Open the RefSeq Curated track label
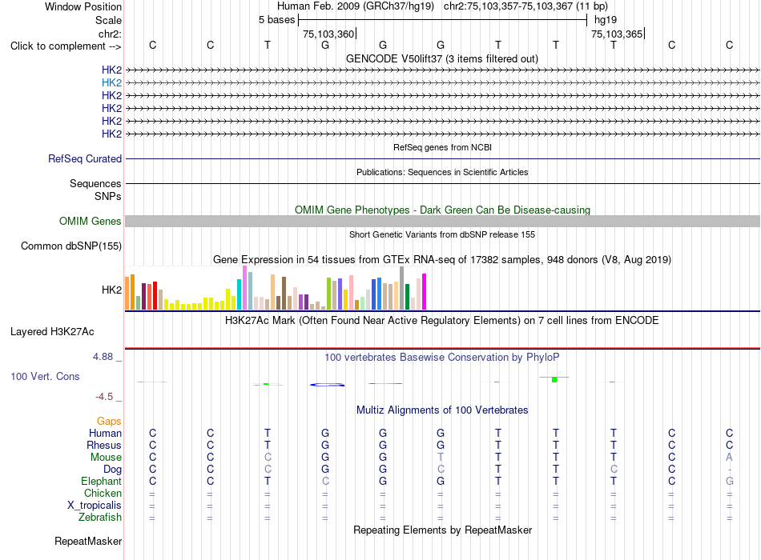 85,158
